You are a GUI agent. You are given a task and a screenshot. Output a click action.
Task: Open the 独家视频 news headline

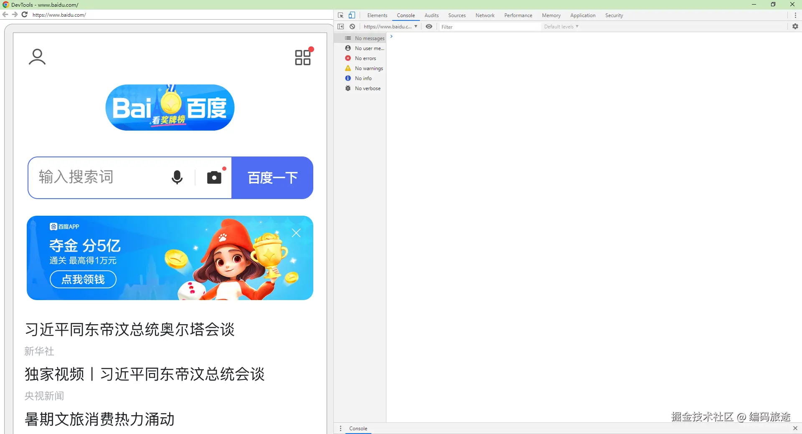click(x=145, y=374)
